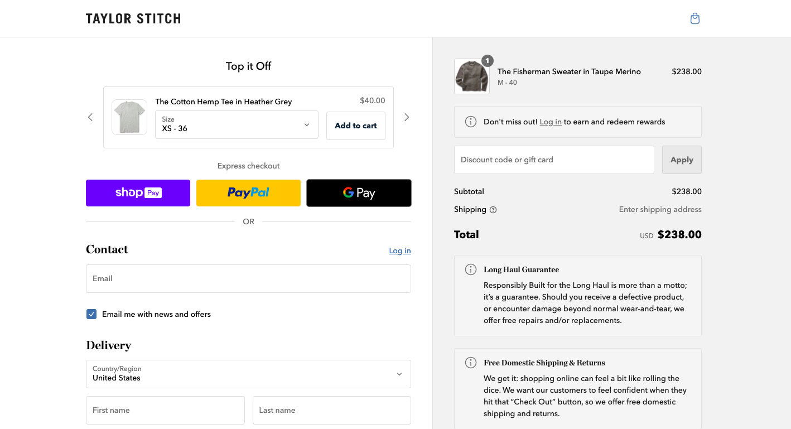The height and width of the screenshot is (429, 791).
Task: Click the Long Haul Guarantee info icon
Action: (x=471, y=269)
